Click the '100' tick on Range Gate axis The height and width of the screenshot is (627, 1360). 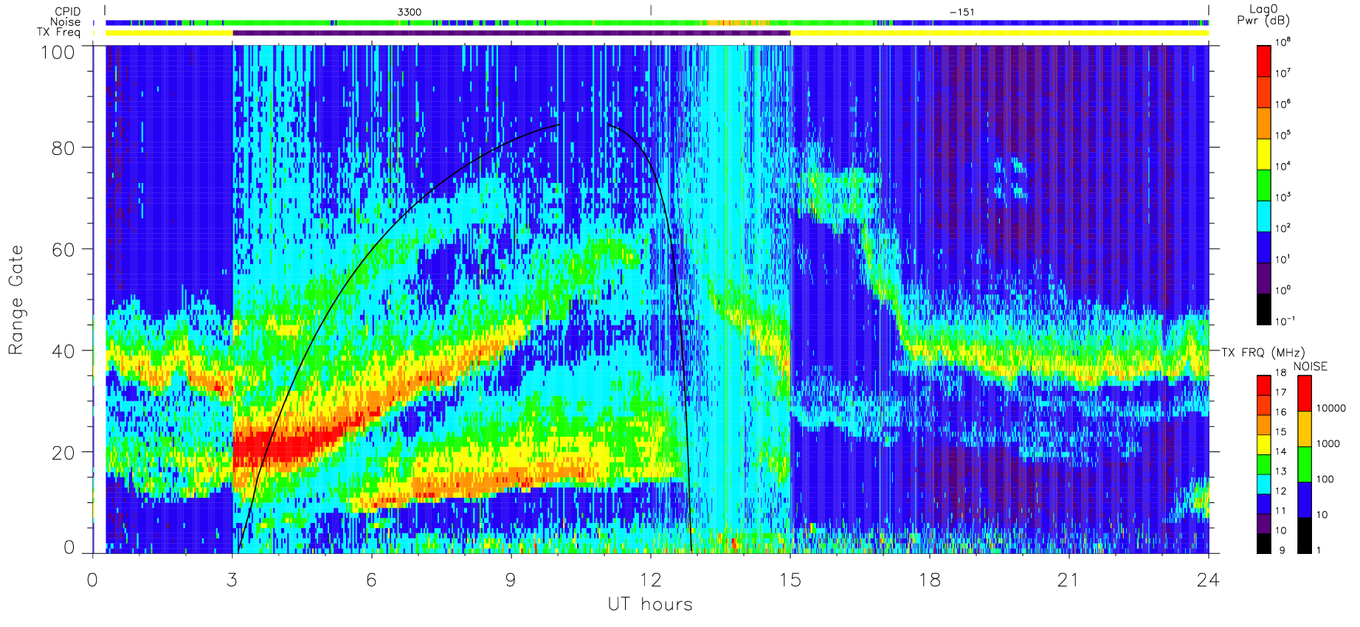pyautogui.click(x=58, y=52)
